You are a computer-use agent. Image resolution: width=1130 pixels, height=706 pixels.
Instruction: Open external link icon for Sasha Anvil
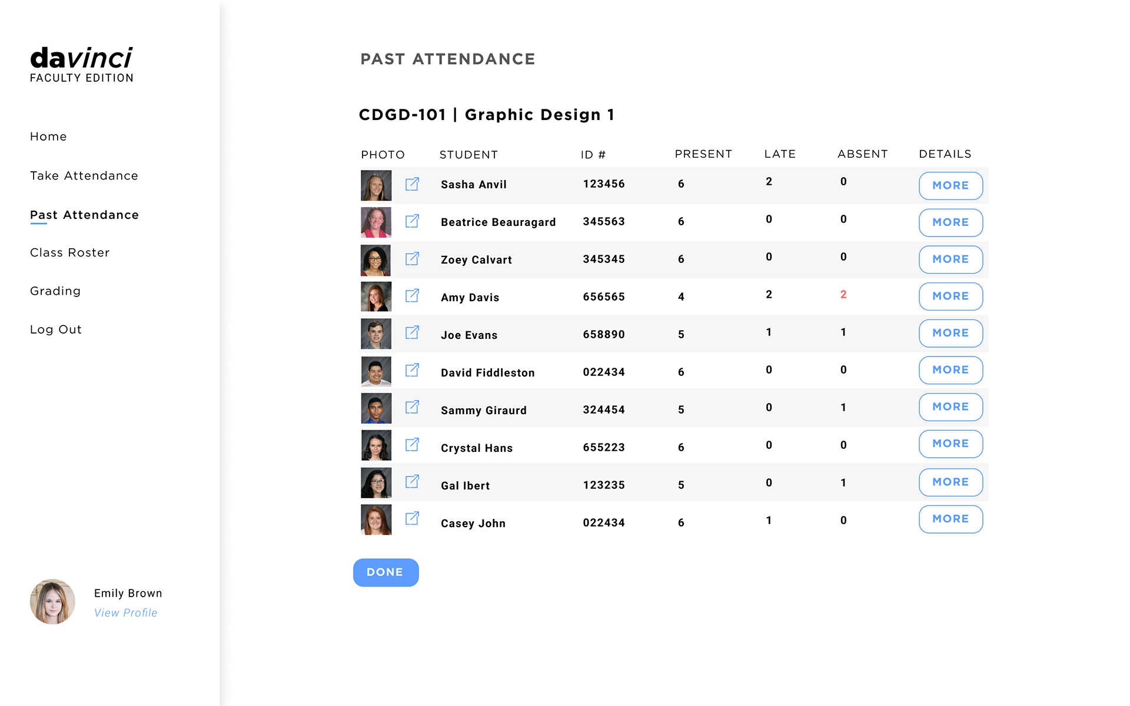[412, 184]
